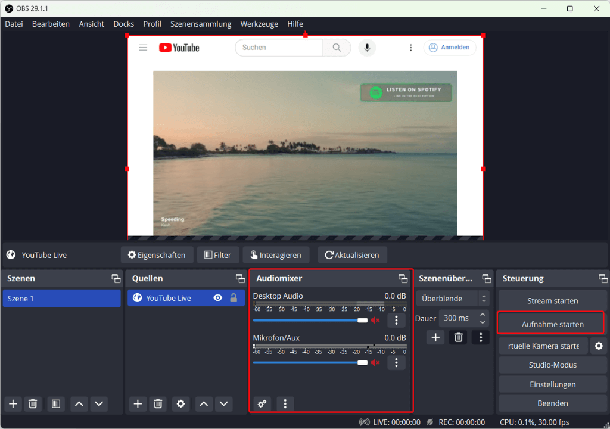610x429 pixels.
Task: Move scene down
Action: point(99,404)
